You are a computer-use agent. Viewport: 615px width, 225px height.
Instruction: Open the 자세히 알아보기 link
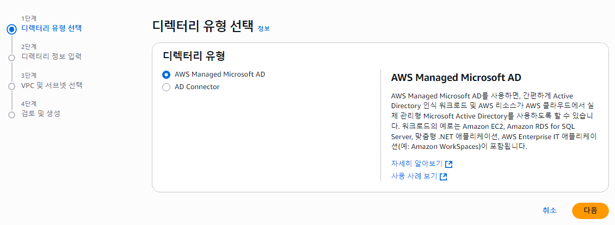point(416,164)
